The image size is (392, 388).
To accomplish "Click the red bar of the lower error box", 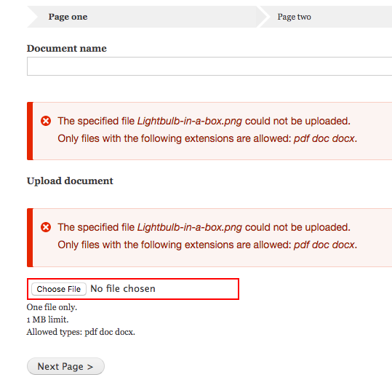I will click(30, 237).
